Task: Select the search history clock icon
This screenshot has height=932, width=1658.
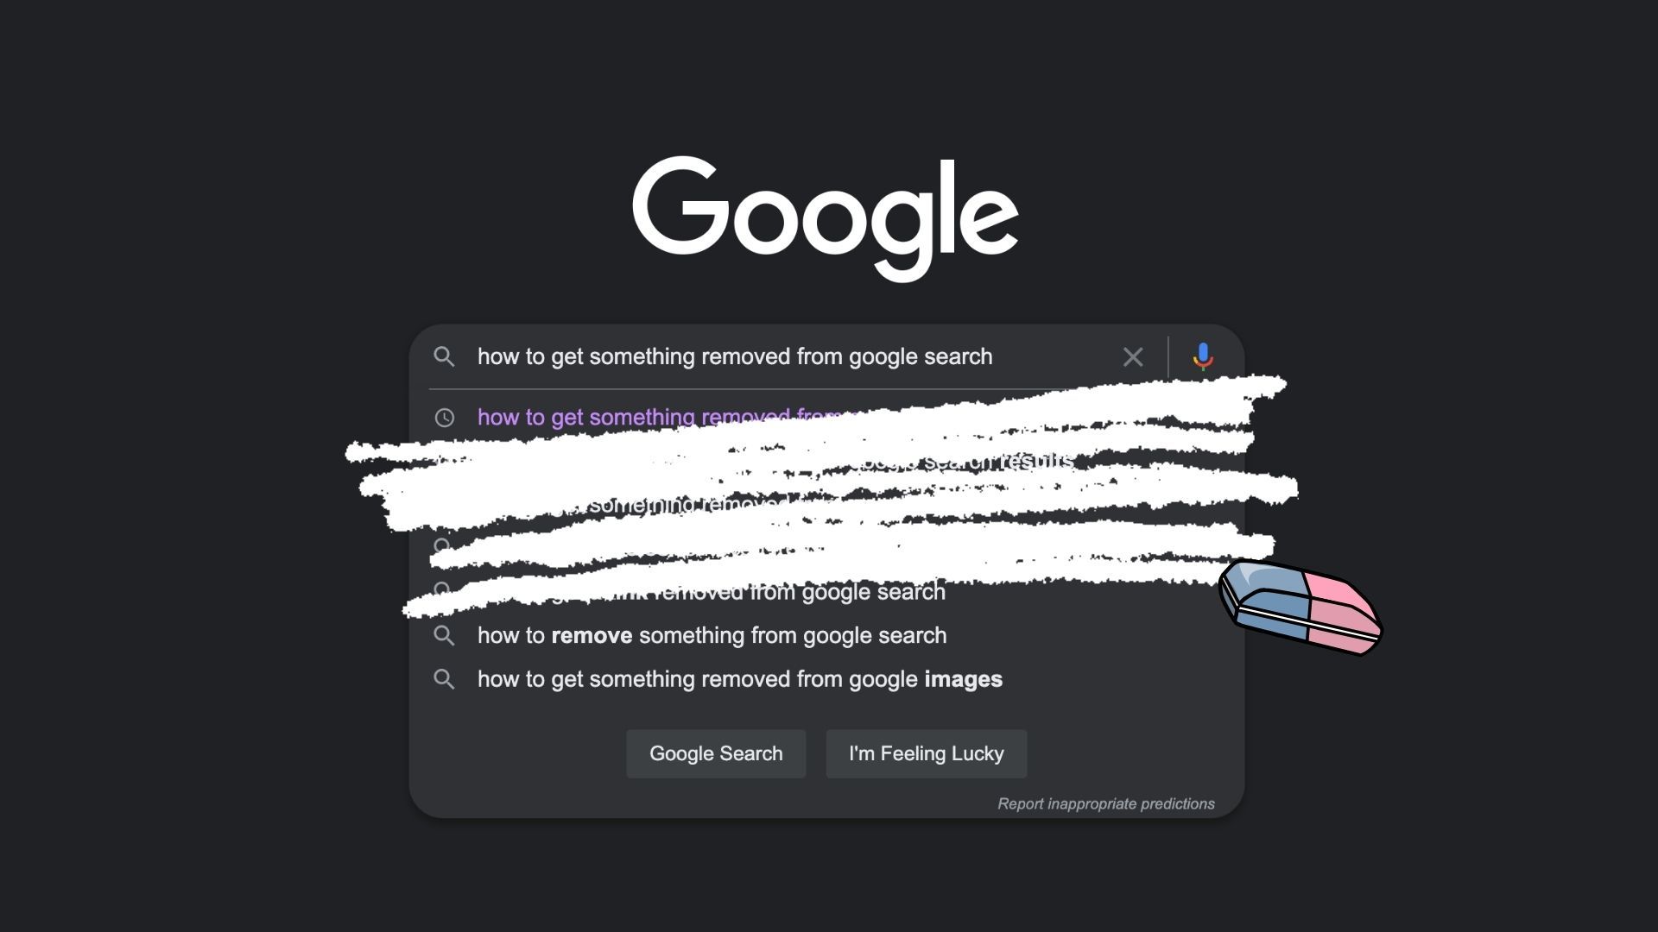Action: pos(444,417)
